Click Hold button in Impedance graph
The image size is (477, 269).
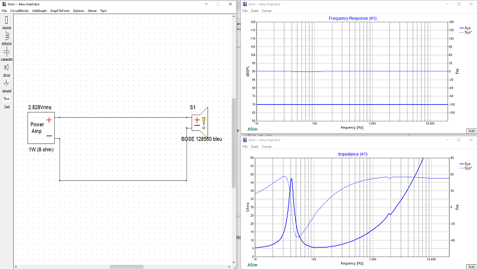point(471,267)
